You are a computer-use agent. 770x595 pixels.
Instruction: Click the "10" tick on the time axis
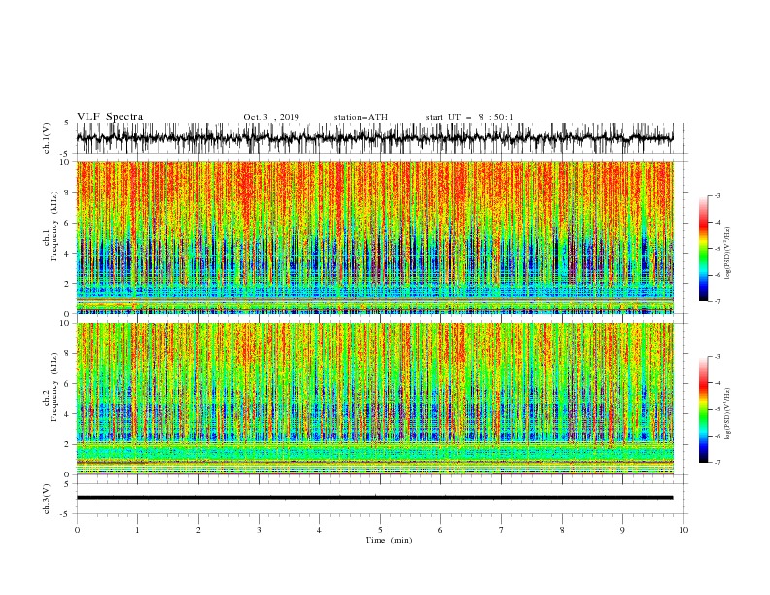coord(683,530)
